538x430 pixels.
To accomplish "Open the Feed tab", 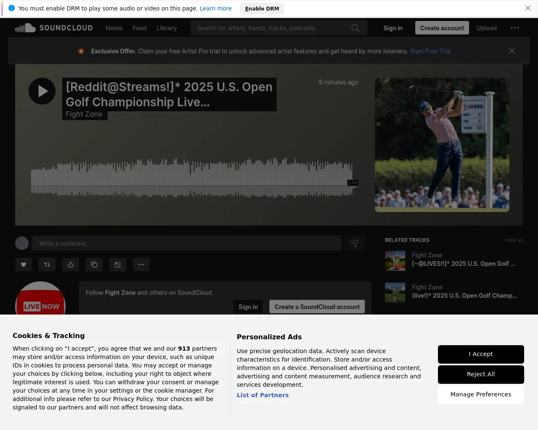I will pos(140,28).
